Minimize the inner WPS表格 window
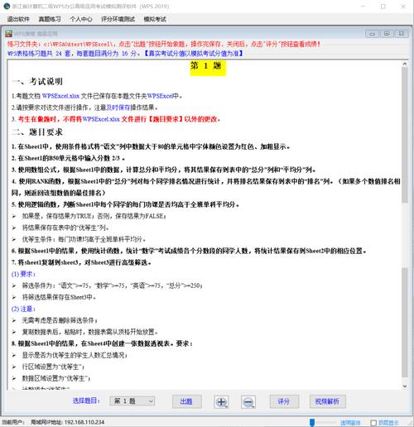Image resolution: width=414 pixels, height=427 pixels. 372,34
